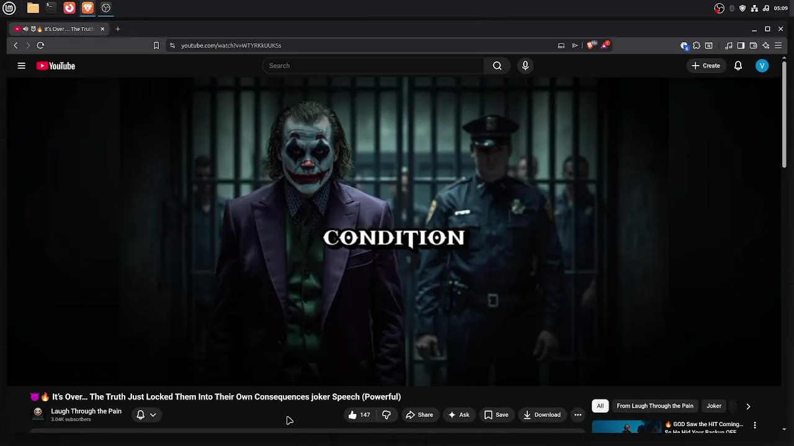Share this video

(419, 415)
